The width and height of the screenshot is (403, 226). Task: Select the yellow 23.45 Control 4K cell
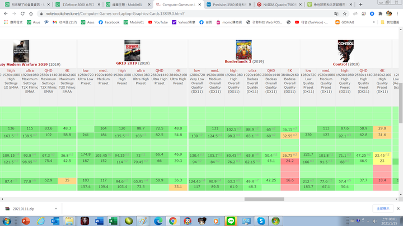(382, 155)
